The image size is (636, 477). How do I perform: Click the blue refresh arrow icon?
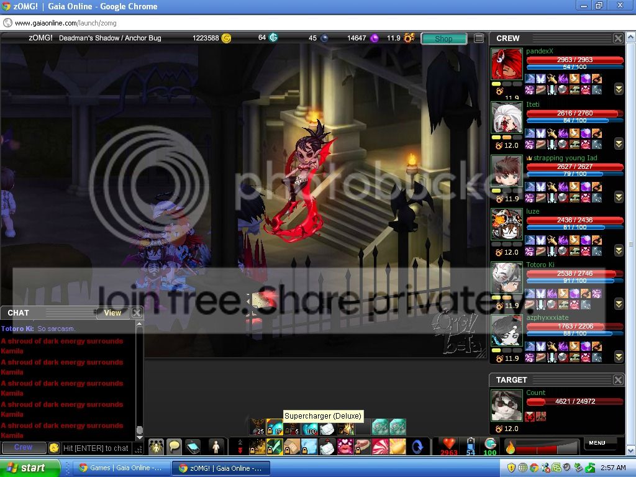417,447
